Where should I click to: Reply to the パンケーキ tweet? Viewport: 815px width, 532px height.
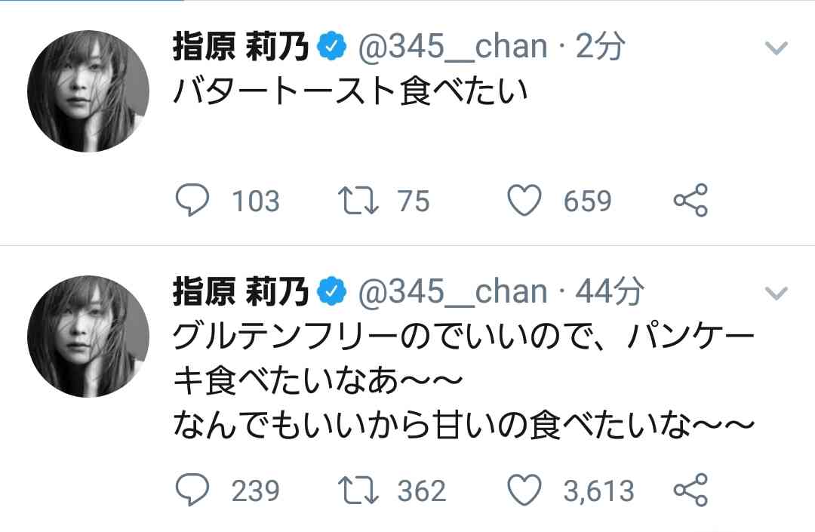point(192,490)
